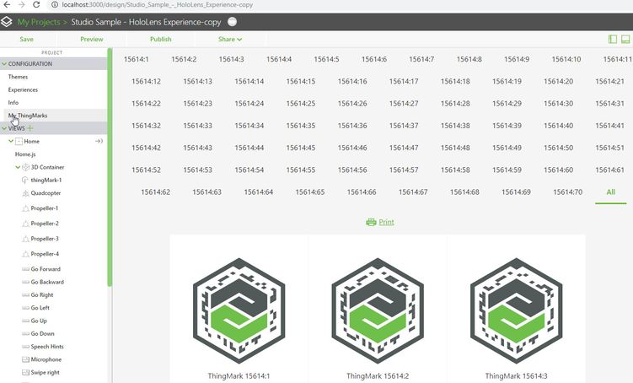Image resolution: width=633 pixels, height=383 pixels.
Task: Click the site info icon in address bar
Action: 55,5
